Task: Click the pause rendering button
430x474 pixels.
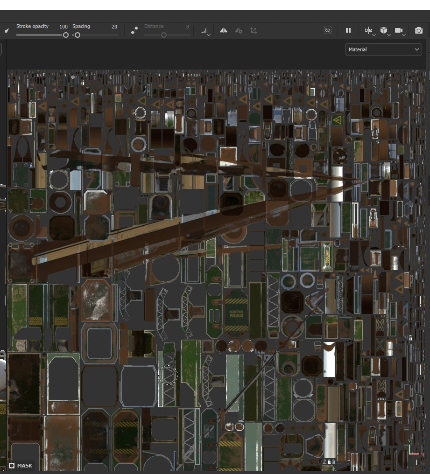Action: (348, 30)
